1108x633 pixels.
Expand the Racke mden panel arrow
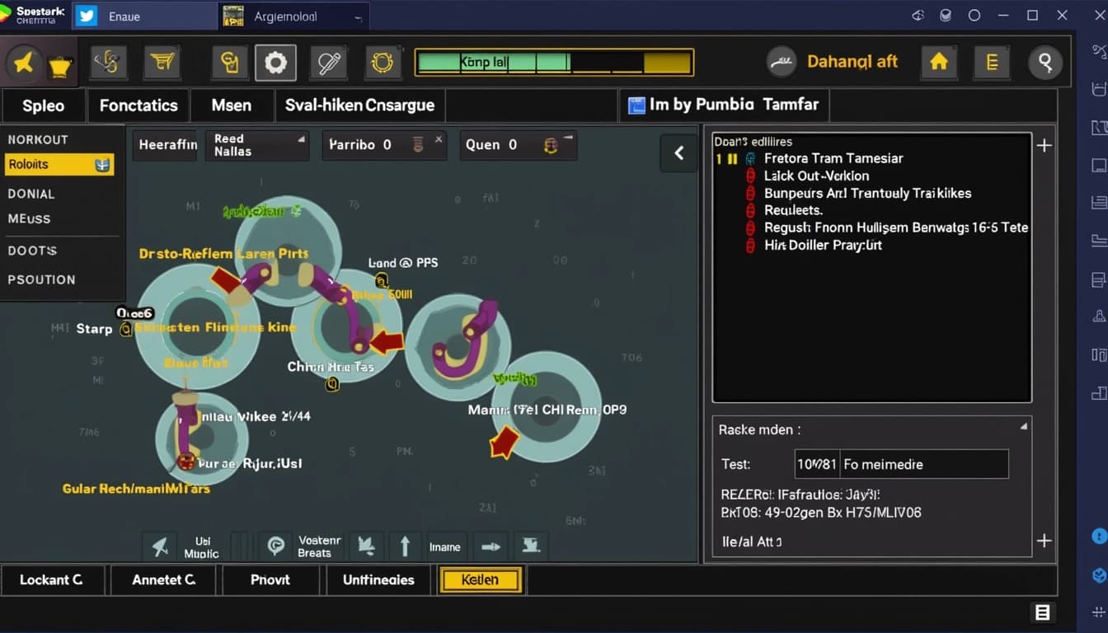pos(1023,427)
